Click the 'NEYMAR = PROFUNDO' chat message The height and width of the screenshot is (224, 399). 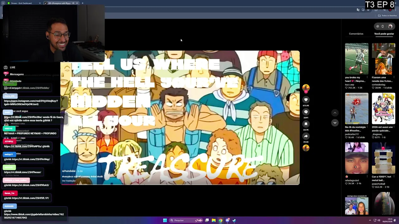30,133
